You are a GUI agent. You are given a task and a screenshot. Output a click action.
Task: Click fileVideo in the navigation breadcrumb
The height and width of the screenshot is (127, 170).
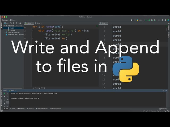(x=5, y=20)
